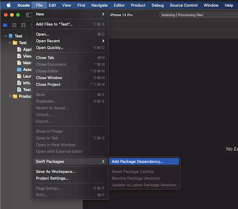Select the Test project blue file icon
Viewport: 238px width, 209px height.
[x=10, y=36]
